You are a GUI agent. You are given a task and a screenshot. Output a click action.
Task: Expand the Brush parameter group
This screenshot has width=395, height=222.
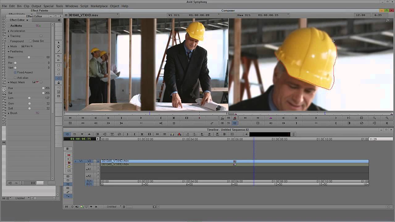(x=8, y=113)
